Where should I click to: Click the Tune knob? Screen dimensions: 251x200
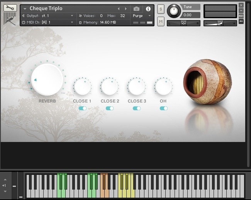174,11
